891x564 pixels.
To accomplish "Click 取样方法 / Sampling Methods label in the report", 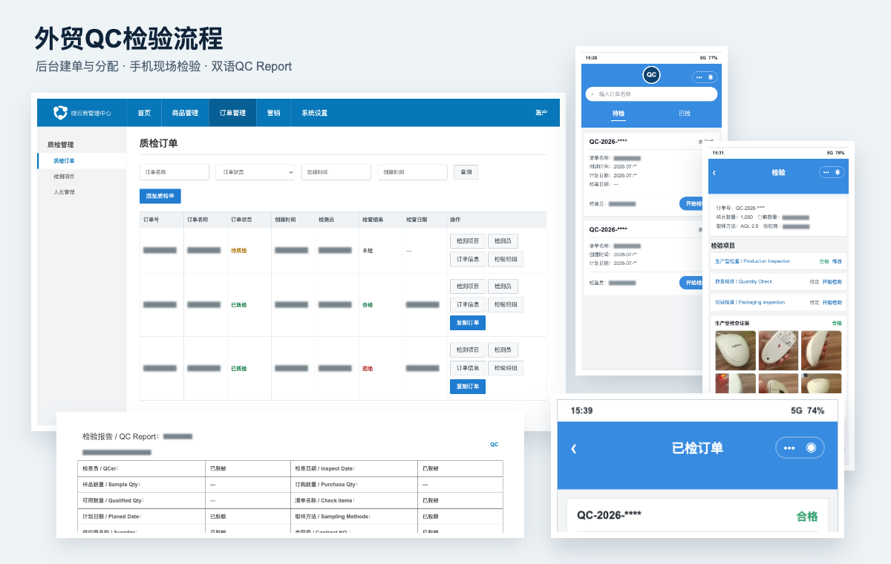I will [x=331, y=516].
